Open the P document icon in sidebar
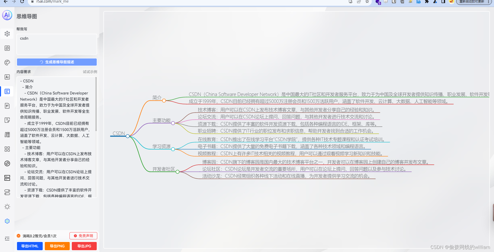 point(7,106)
